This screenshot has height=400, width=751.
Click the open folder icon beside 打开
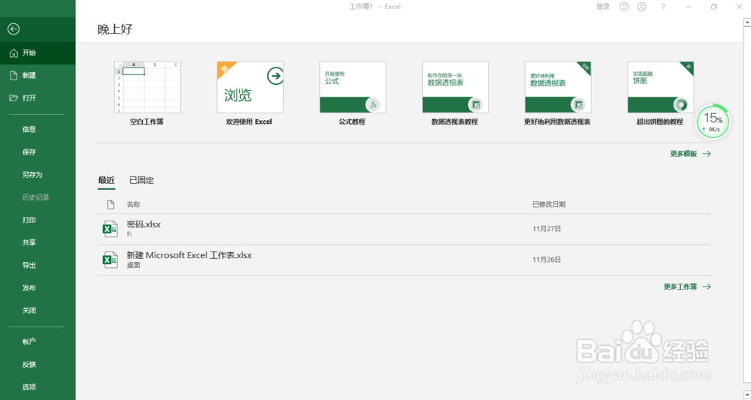tap(14, 98)
